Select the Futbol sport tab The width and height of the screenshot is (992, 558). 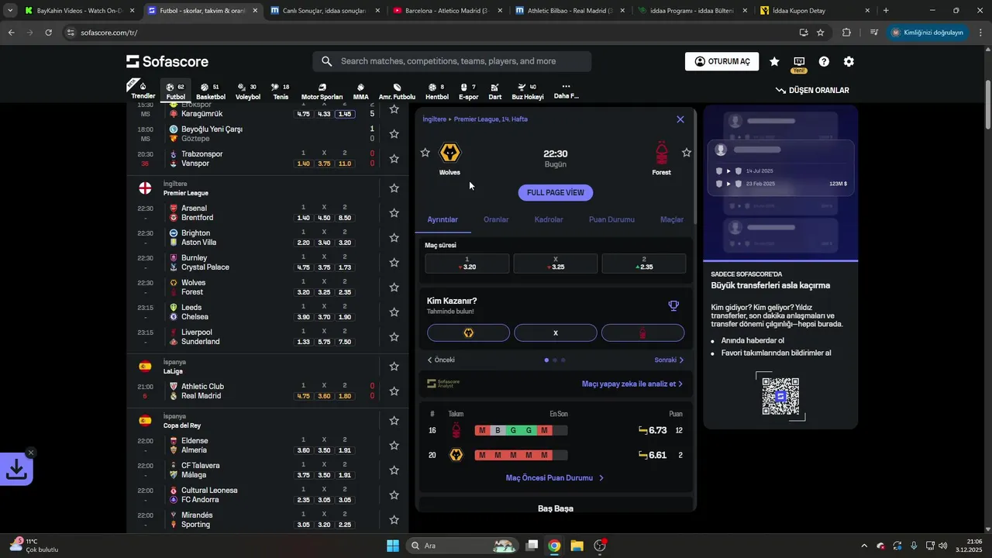tap(176, 91)
